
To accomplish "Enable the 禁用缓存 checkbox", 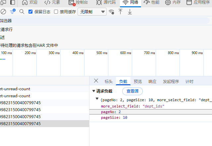I will [56, 12].
